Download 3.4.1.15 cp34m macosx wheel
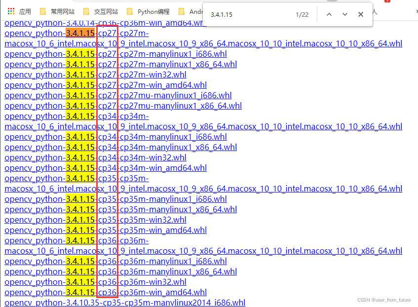 click(203, 121)
